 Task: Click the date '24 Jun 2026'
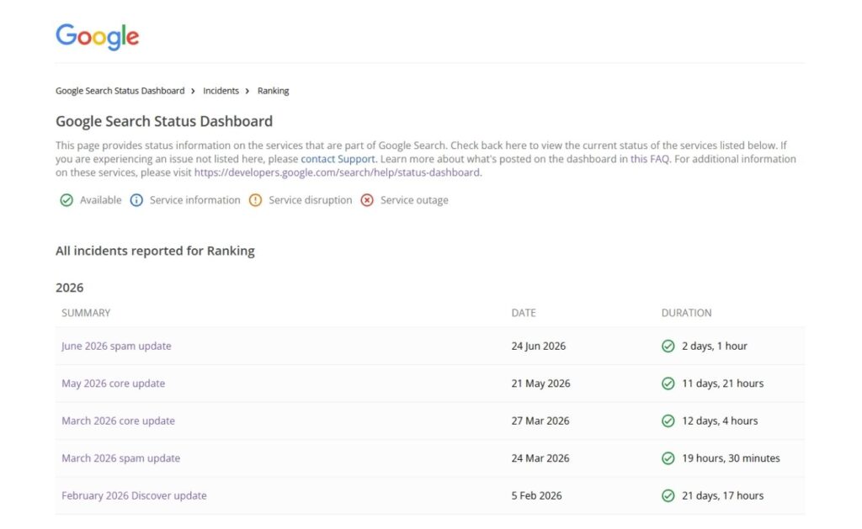(538, 346)
